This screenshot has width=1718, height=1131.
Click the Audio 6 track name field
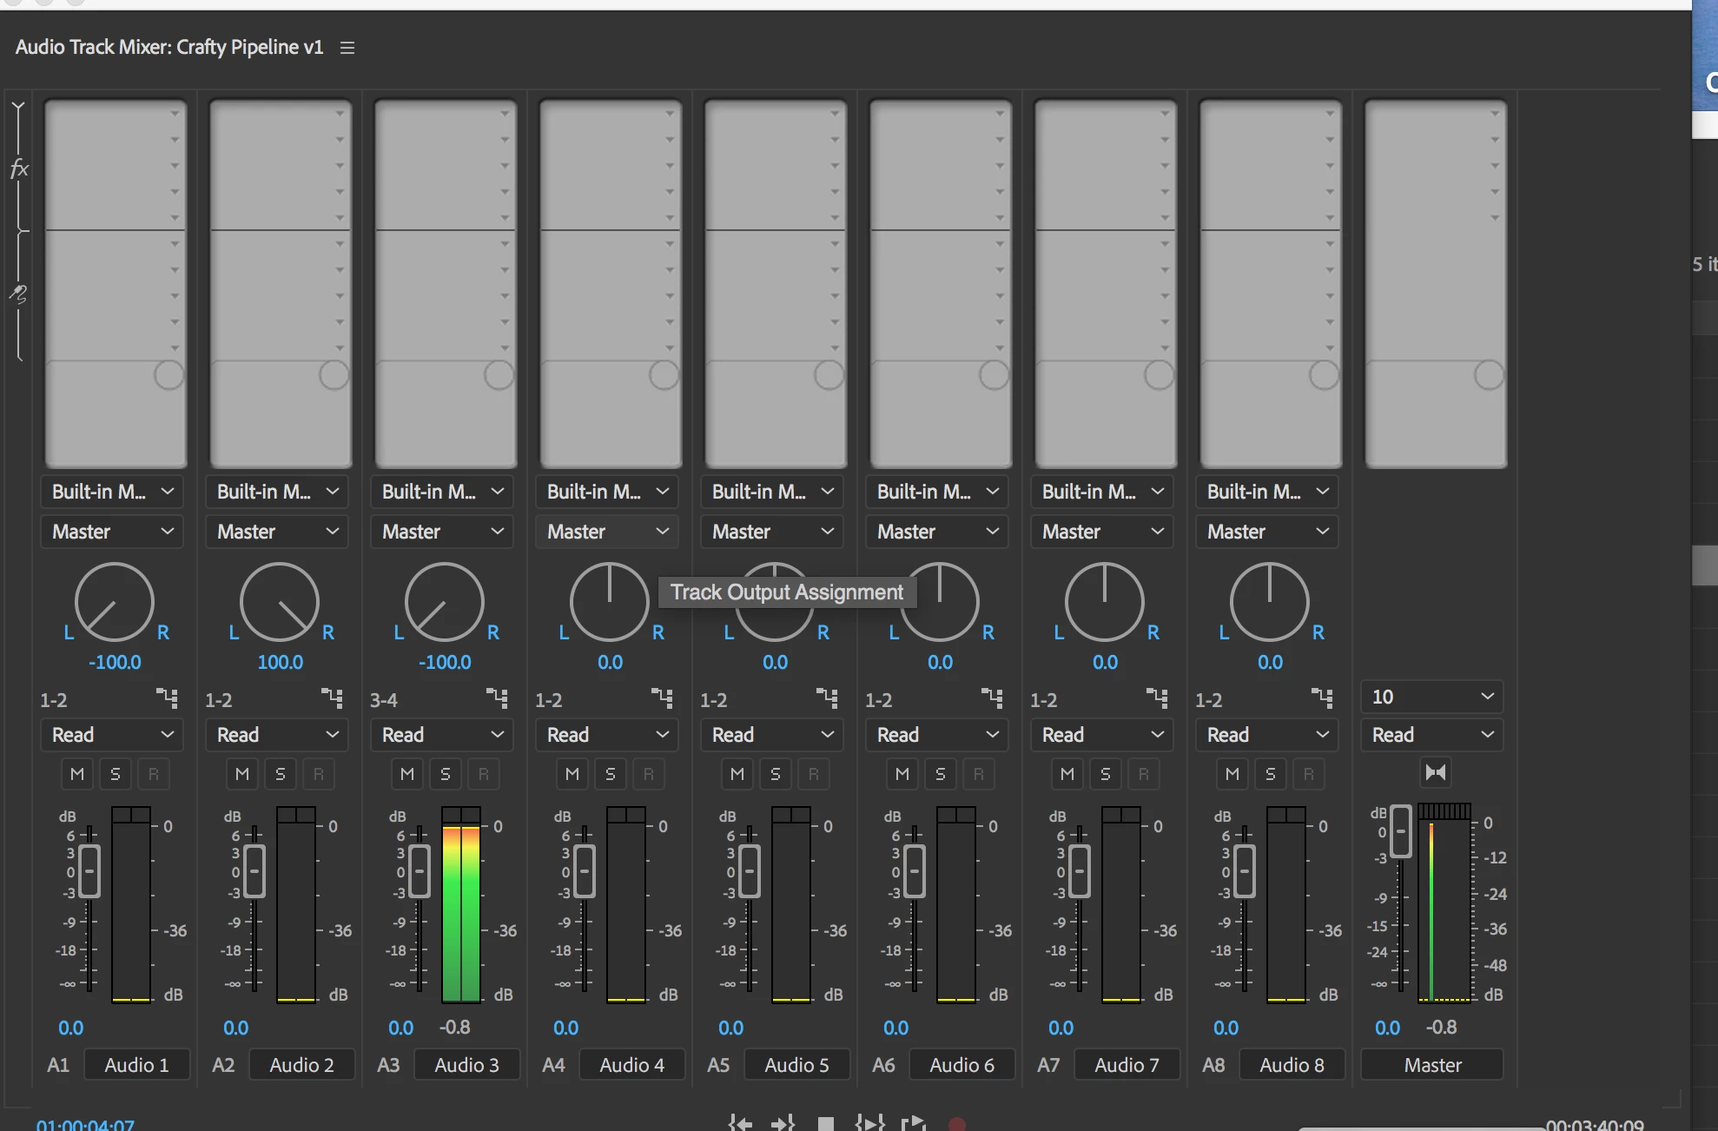pyautogui.click(x=961, y=1065)
